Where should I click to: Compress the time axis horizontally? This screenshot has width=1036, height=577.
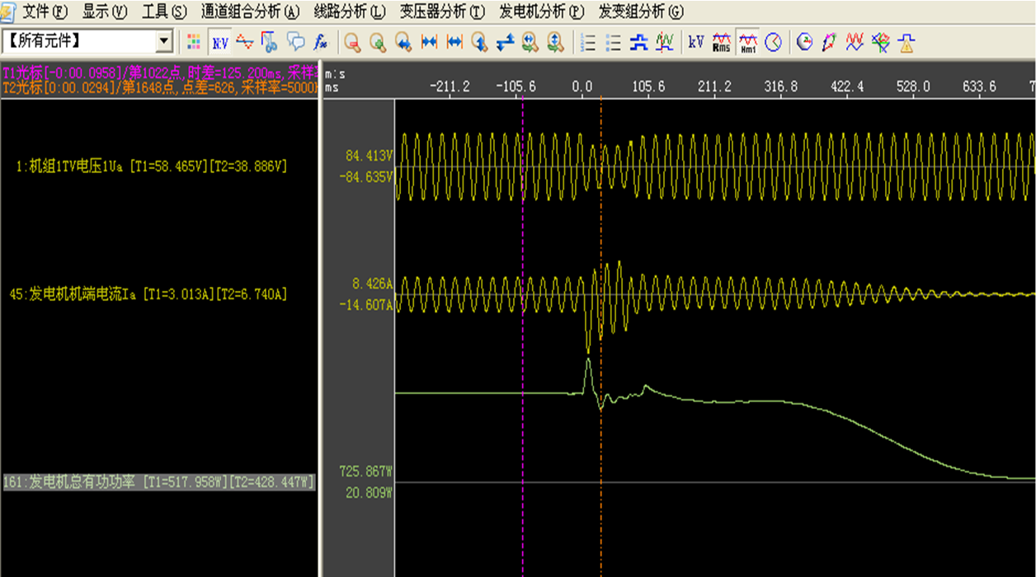429,42
